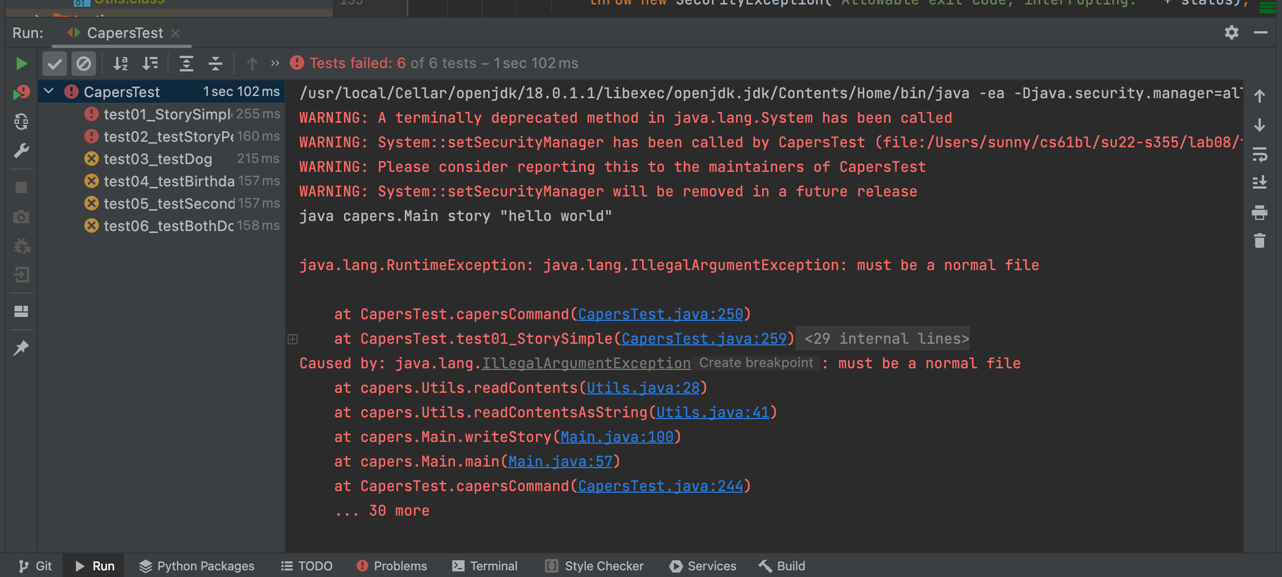Select test03_testDog in test tree
1282x577 pixels.
(x=157, y=159)
